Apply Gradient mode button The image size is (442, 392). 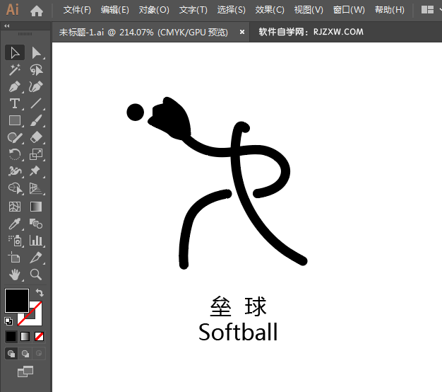(x=25, y=337)
